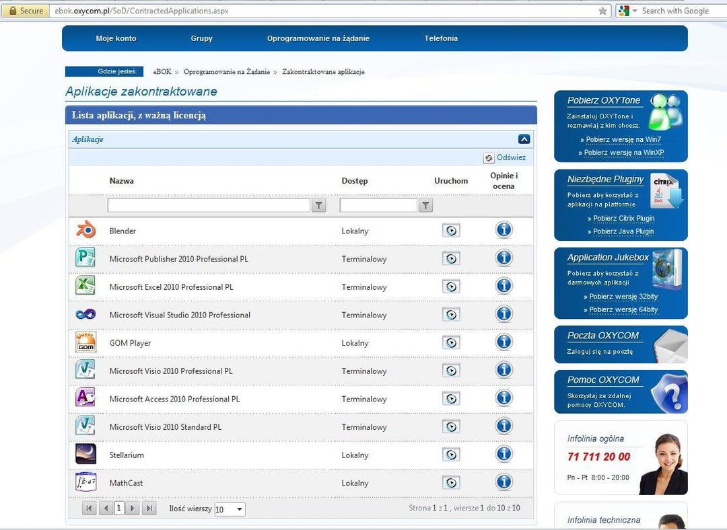Open the search engine dropdown arrow
727x530 pixels.
(634, 11)
